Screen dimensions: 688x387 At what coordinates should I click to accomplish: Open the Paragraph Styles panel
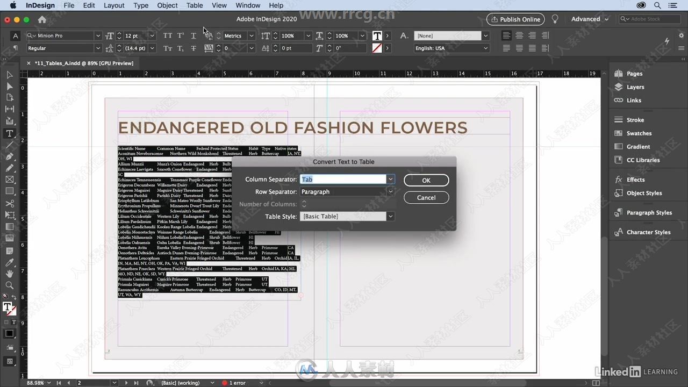click(x=649, y=213)
